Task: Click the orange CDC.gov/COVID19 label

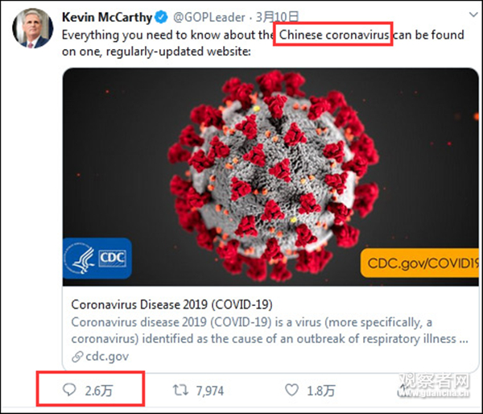Action: click(x=423, y=263)
